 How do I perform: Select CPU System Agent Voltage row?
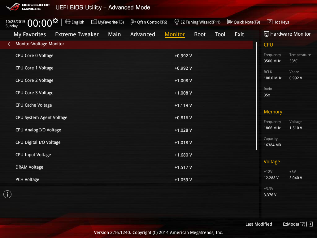(126, 117)
